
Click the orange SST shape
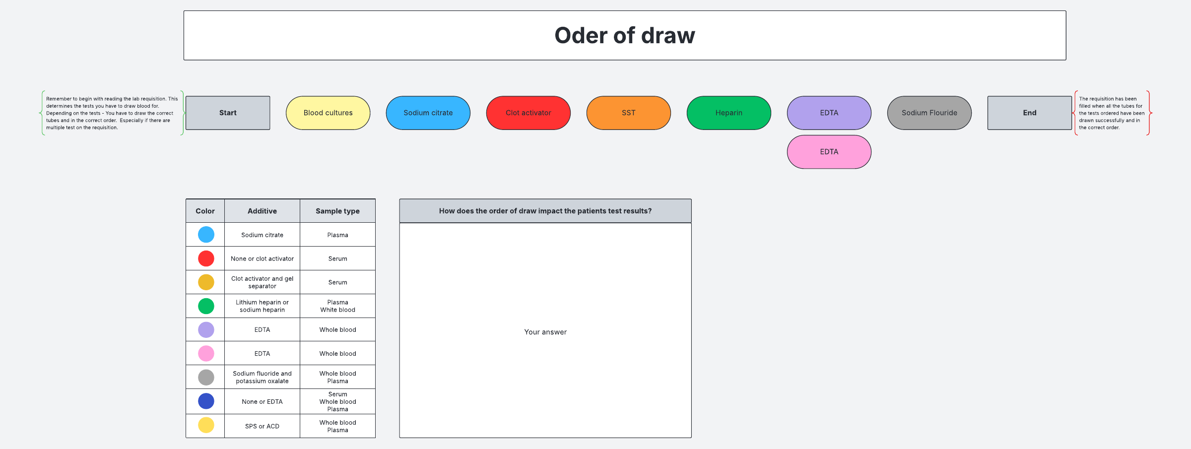(628, 113)
